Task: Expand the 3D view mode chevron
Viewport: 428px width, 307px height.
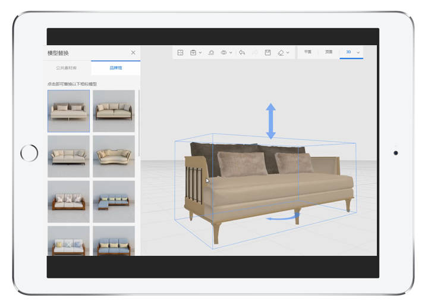Action: click(358, 52)
